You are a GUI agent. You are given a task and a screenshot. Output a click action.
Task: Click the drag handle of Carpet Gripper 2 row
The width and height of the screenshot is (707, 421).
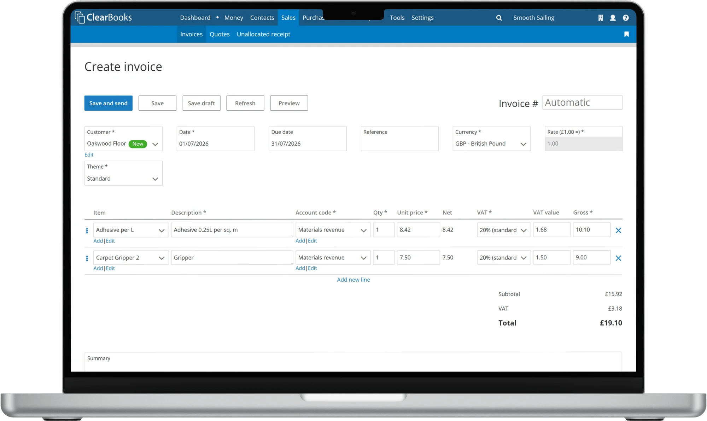point(87,258)
